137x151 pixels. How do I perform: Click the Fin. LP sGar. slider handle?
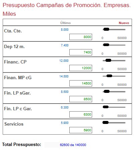tap(107, 92)
